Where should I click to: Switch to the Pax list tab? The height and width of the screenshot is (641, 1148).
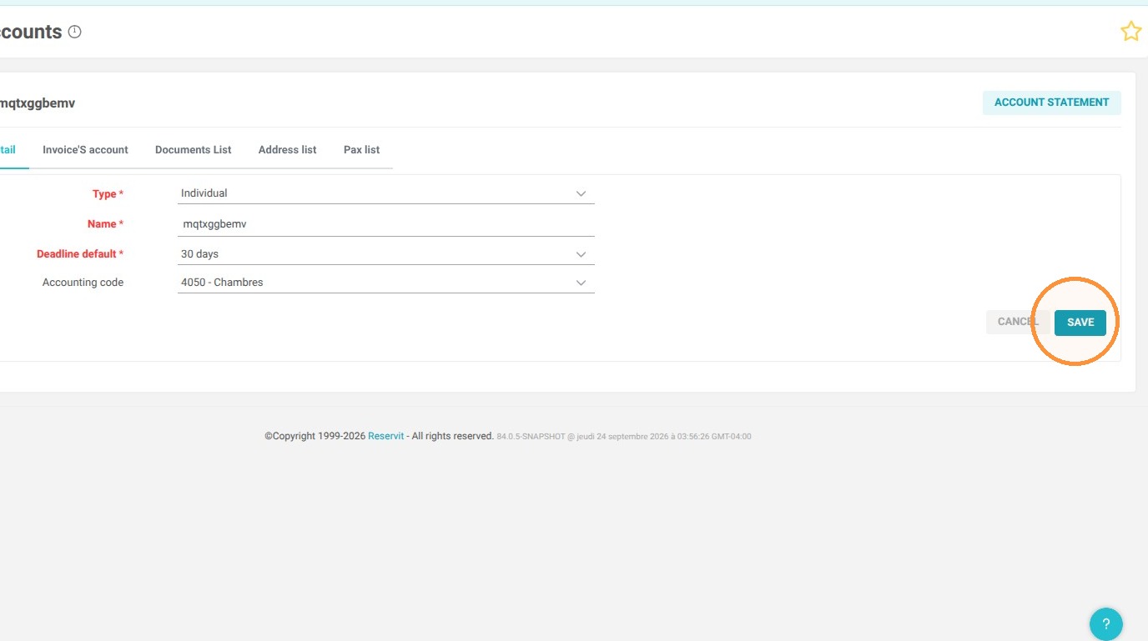(x=361, y=150)
